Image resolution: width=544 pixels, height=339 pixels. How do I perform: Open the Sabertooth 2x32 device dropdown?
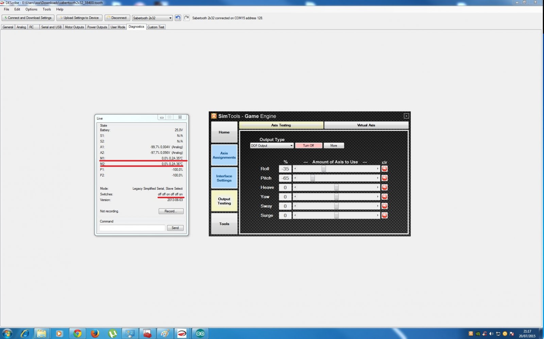pos(152,18)
